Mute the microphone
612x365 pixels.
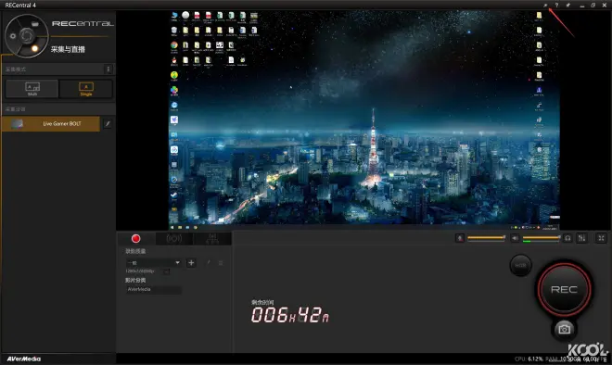tap(460, 238)
